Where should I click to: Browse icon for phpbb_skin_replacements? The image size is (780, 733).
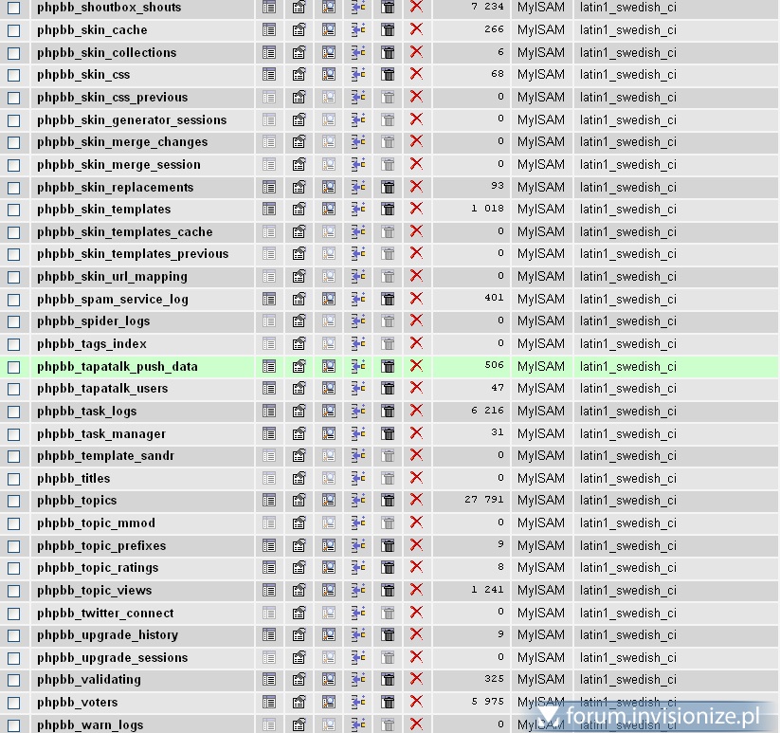(x=268, y=187)
